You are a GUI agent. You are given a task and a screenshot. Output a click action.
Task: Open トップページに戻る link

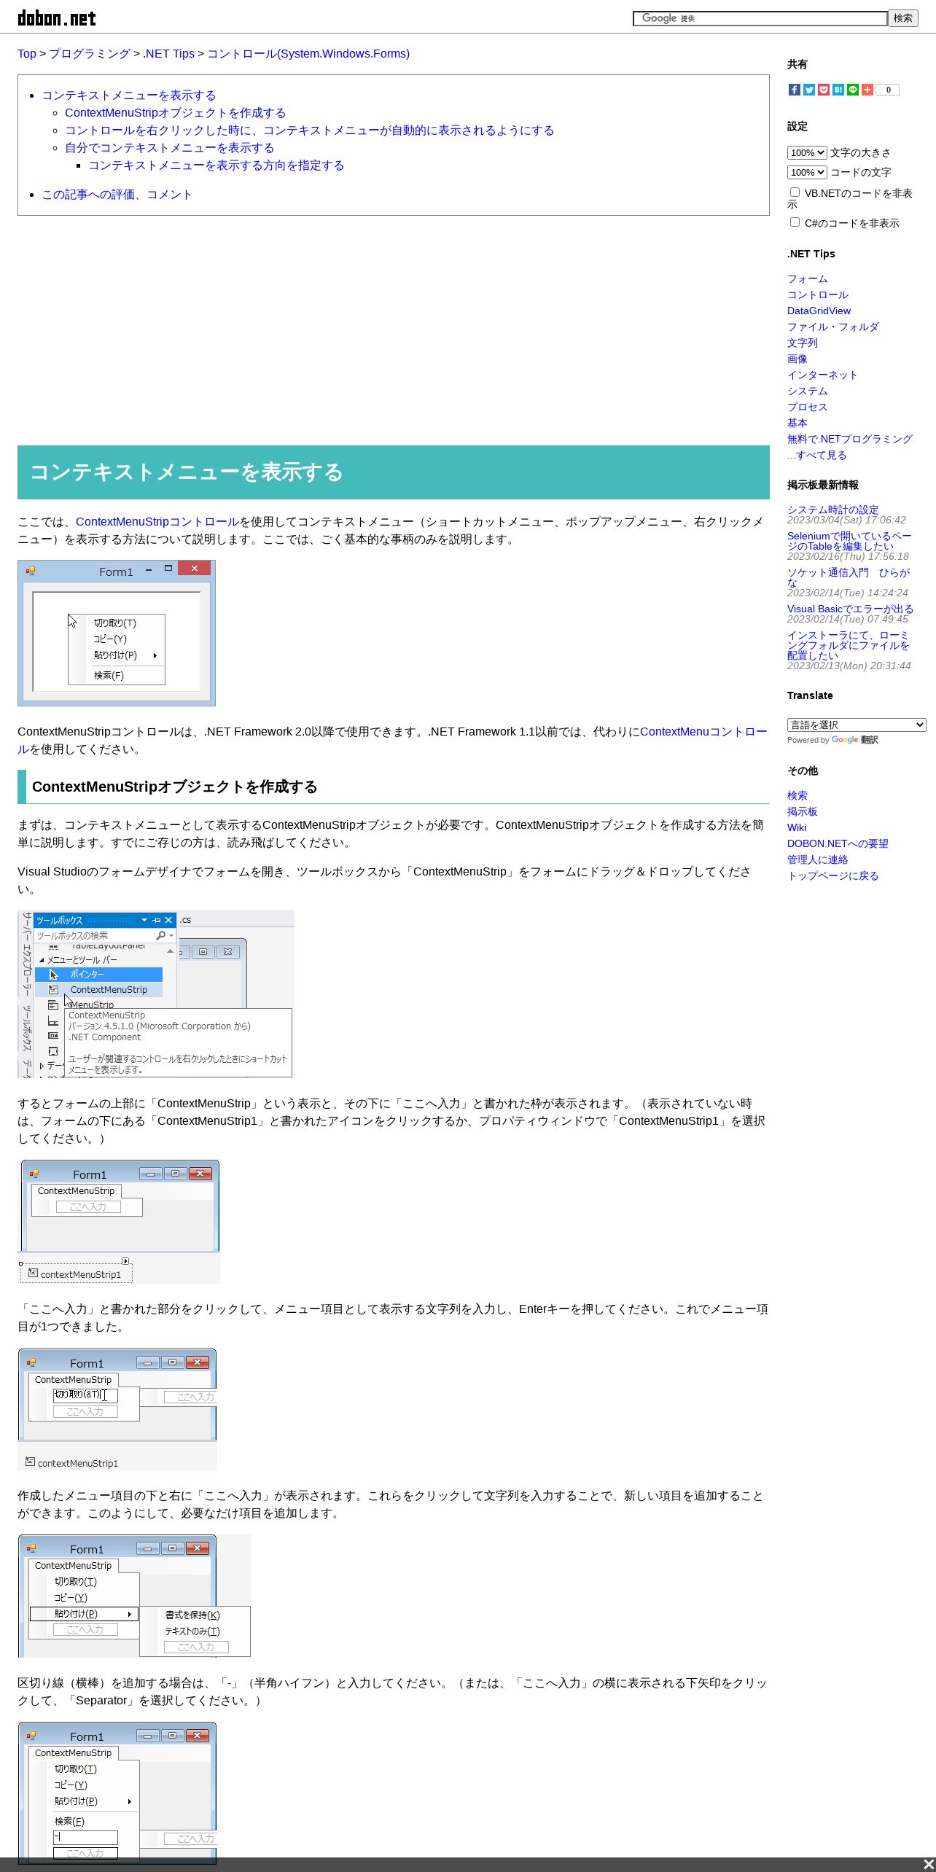point(832,875)
